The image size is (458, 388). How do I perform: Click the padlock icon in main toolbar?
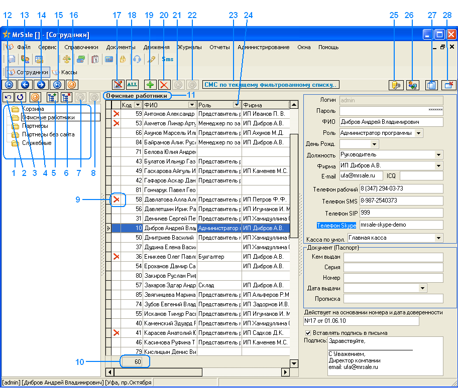(x=123, y=59)
